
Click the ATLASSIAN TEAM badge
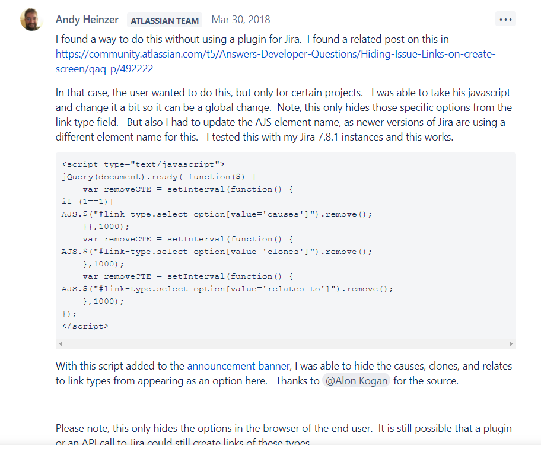[x=164, y=20]
